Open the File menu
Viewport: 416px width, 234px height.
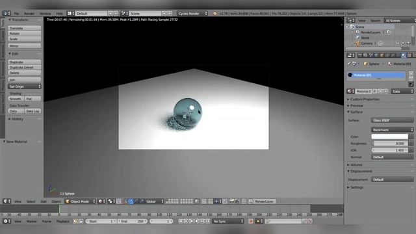(16, 14)
